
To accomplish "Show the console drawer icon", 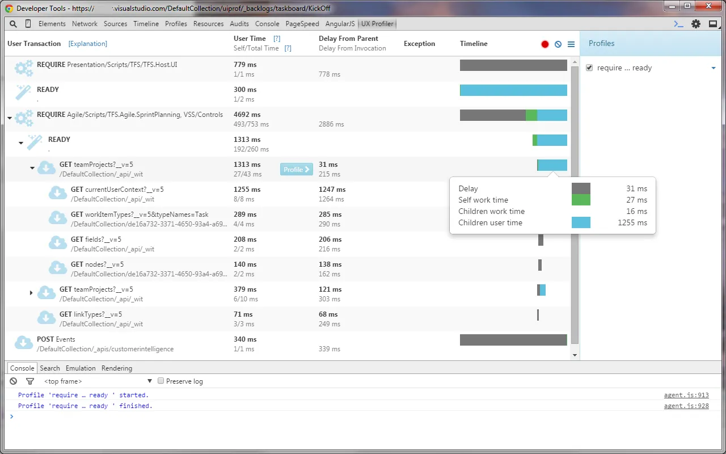I will [x=678, y=24].
